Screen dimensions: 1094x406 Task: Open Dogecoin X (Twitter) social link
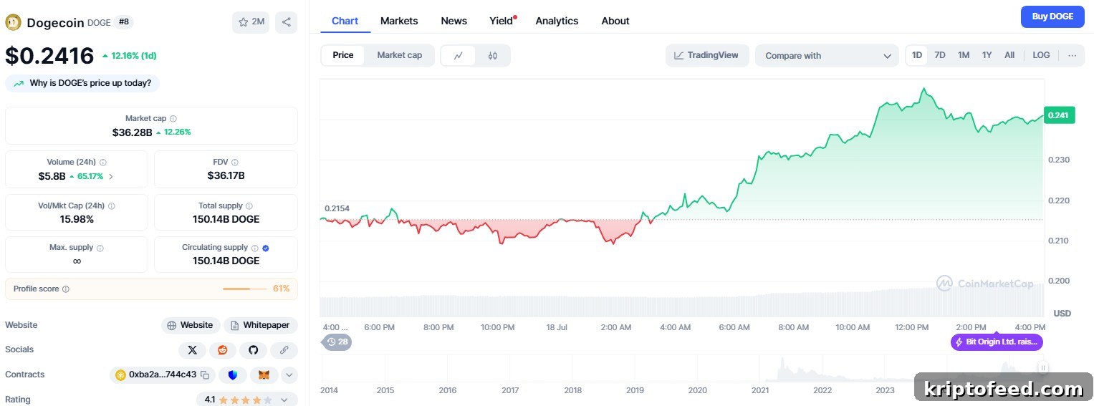pyautogui.click(x=192, y=350)
